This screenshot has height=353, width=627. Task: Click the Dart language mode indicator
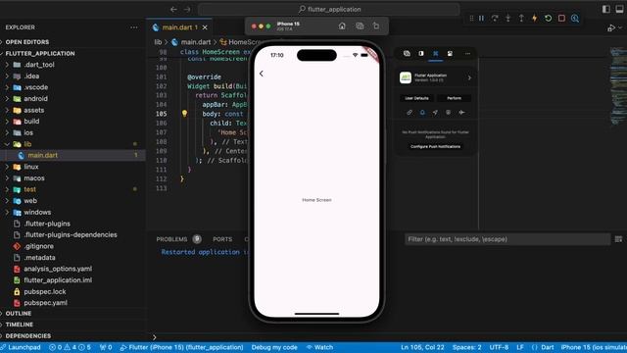547,347
